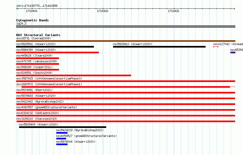
Task: Click the red nsv5878683 feature bar
Action: 126,98
